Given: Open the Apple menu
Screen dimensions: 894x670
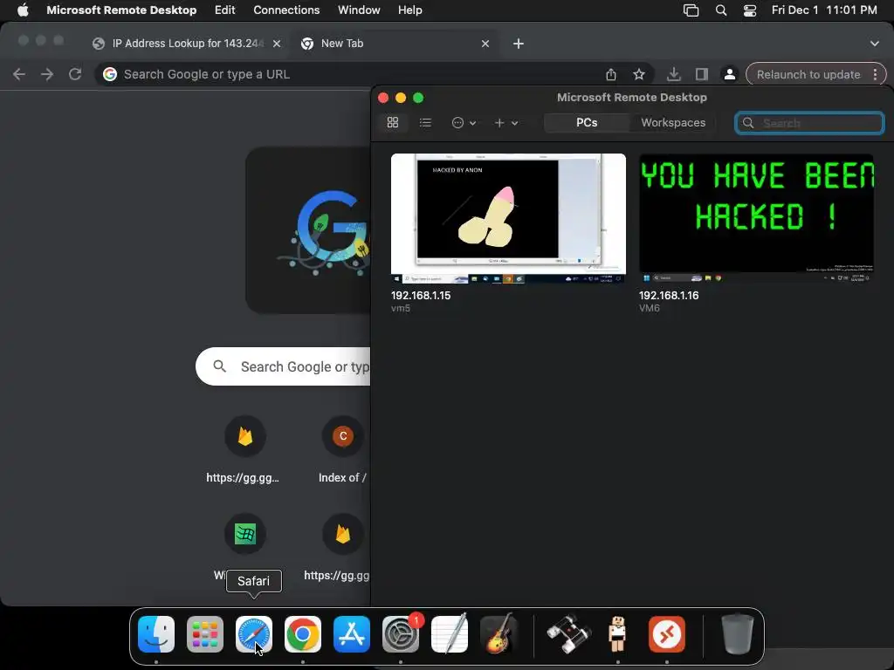Looking at the screenshot, I should (23, 10).
